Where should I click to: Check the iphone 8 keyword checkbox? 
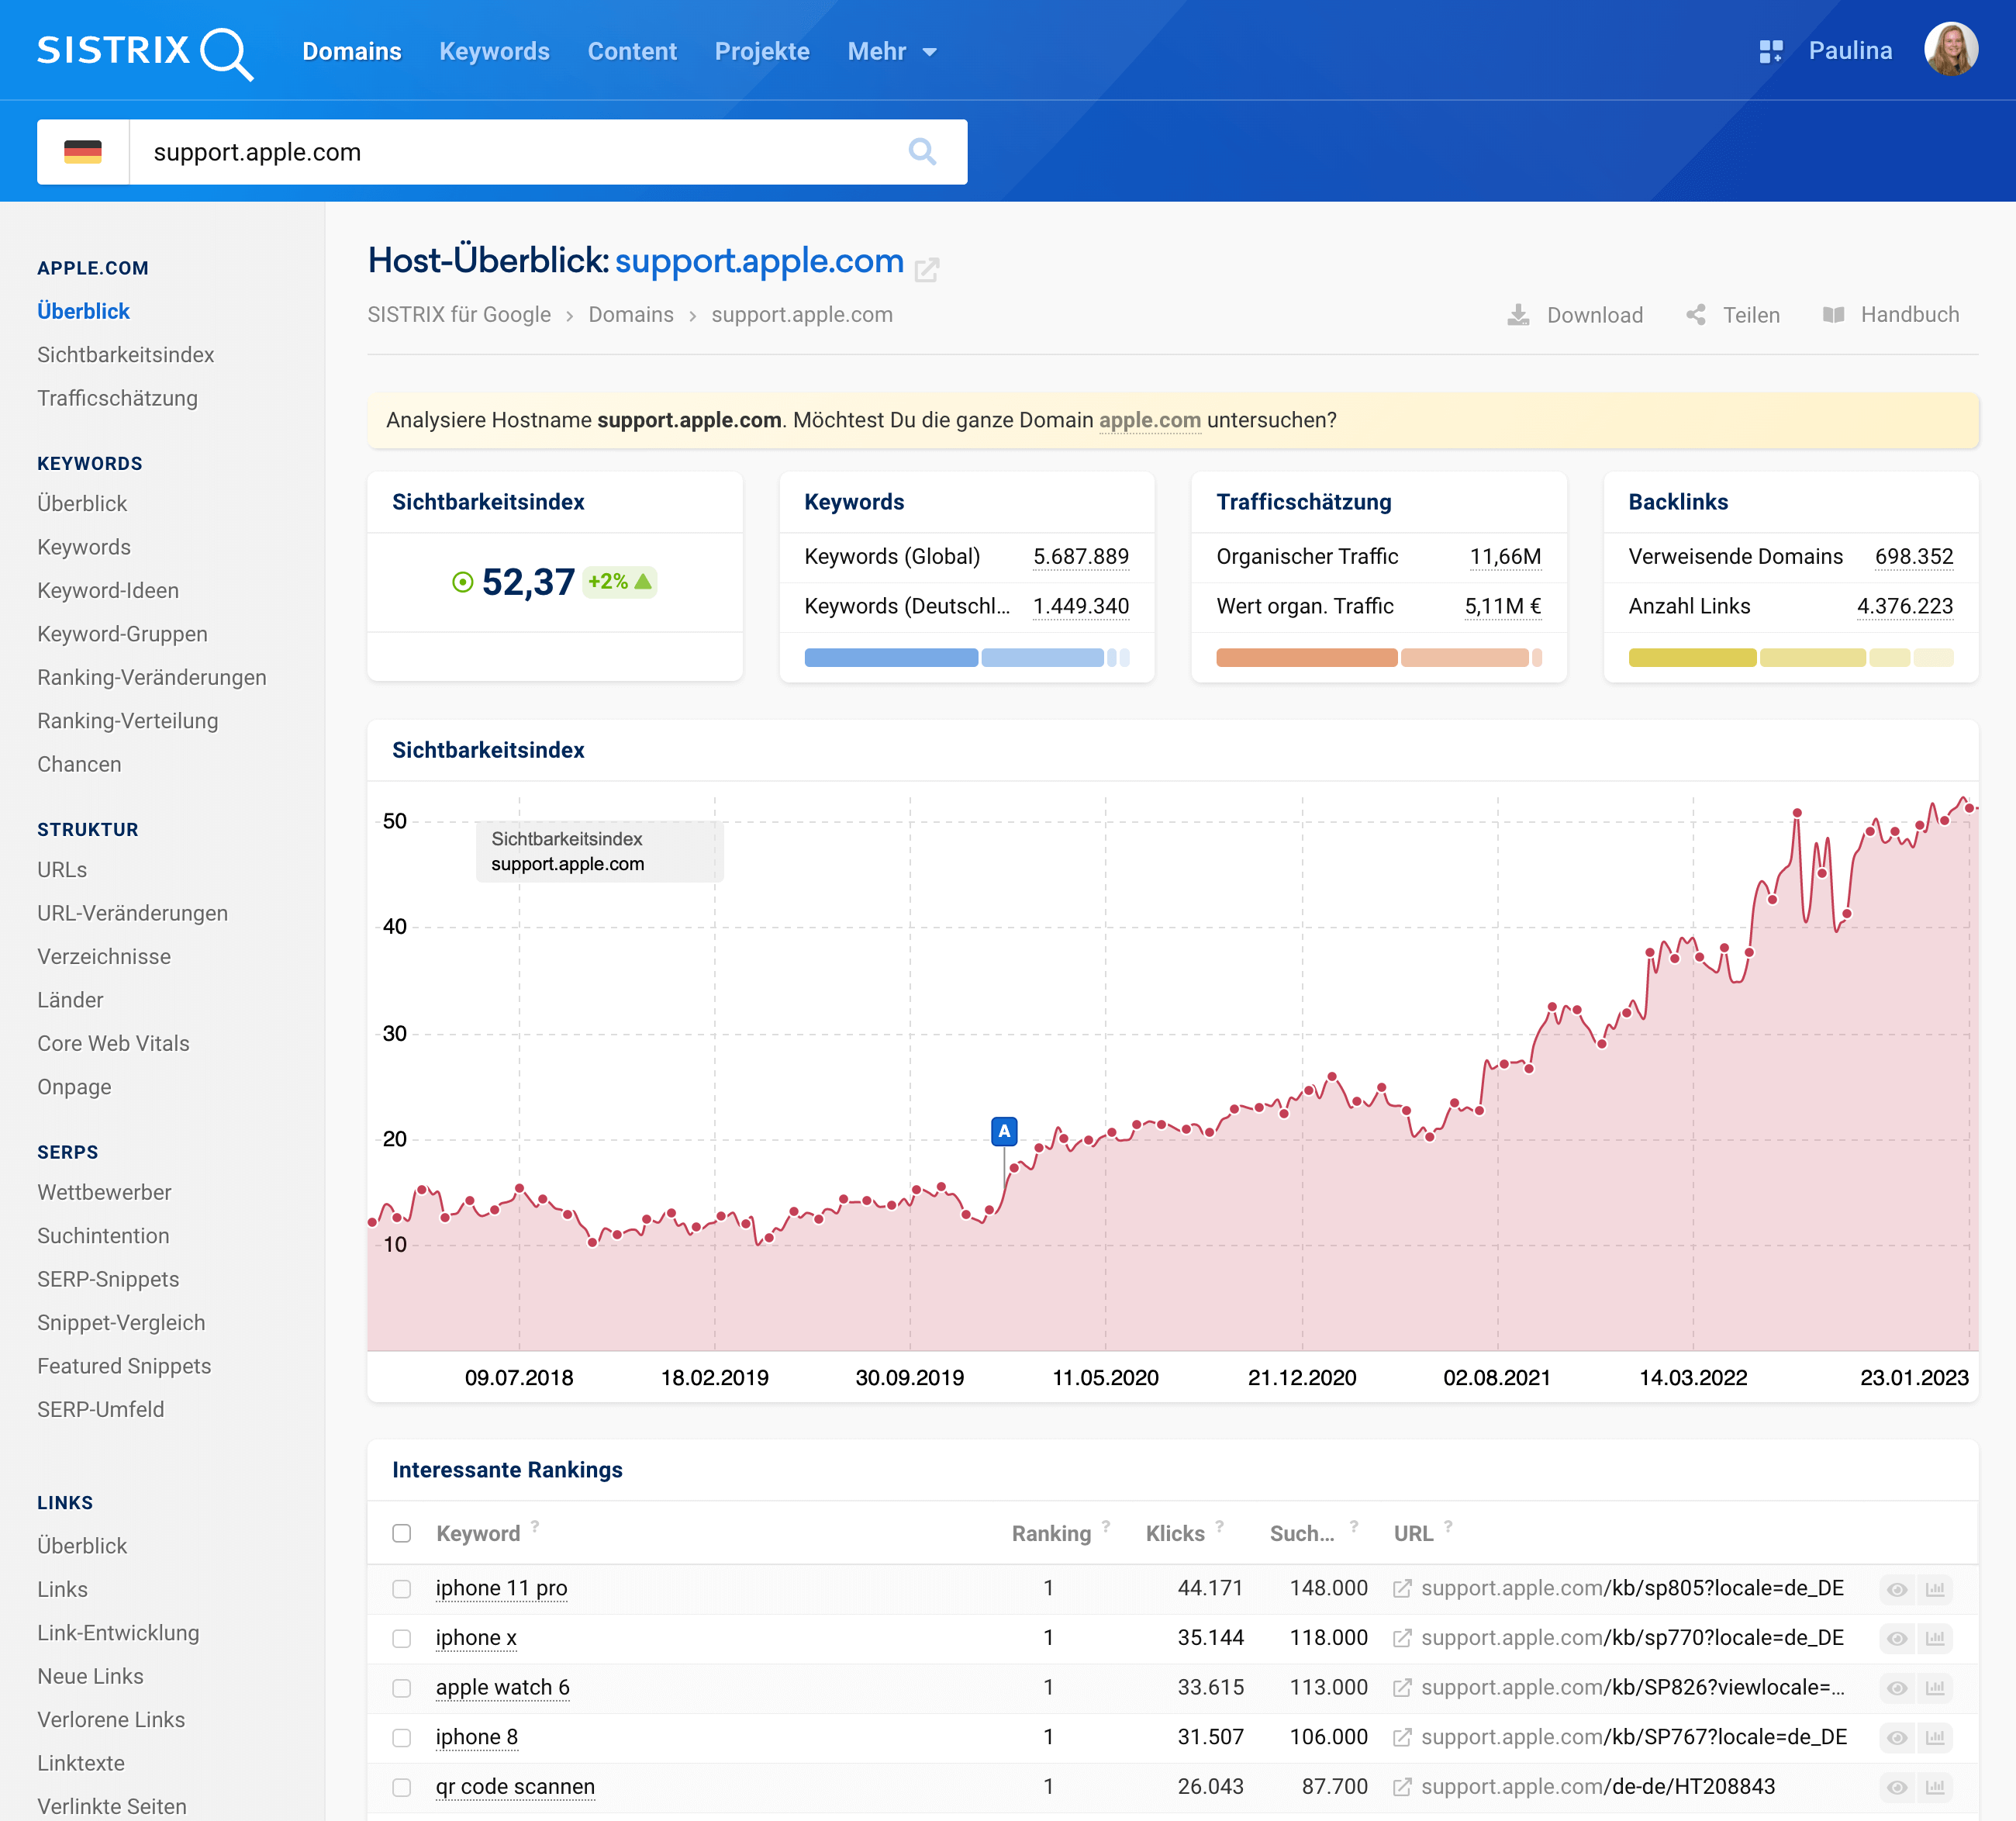click(402, 1738)
